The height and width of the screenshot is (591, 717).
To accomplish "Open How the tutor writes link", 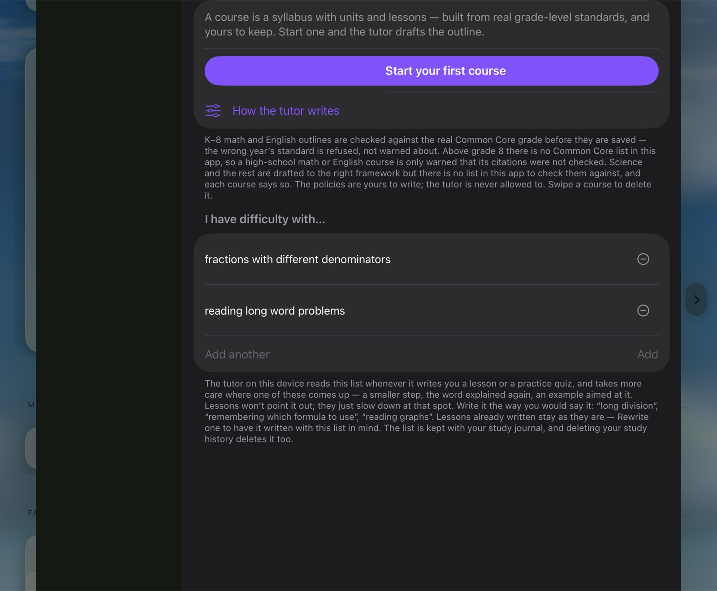I will coord(285,111).
